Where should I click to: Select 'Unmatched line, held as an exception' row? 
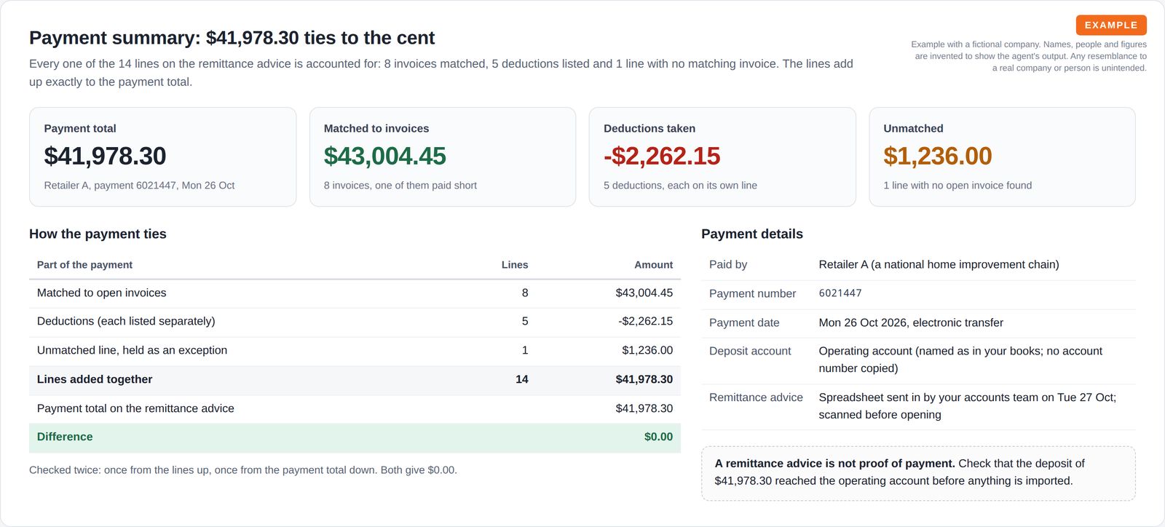355,351
